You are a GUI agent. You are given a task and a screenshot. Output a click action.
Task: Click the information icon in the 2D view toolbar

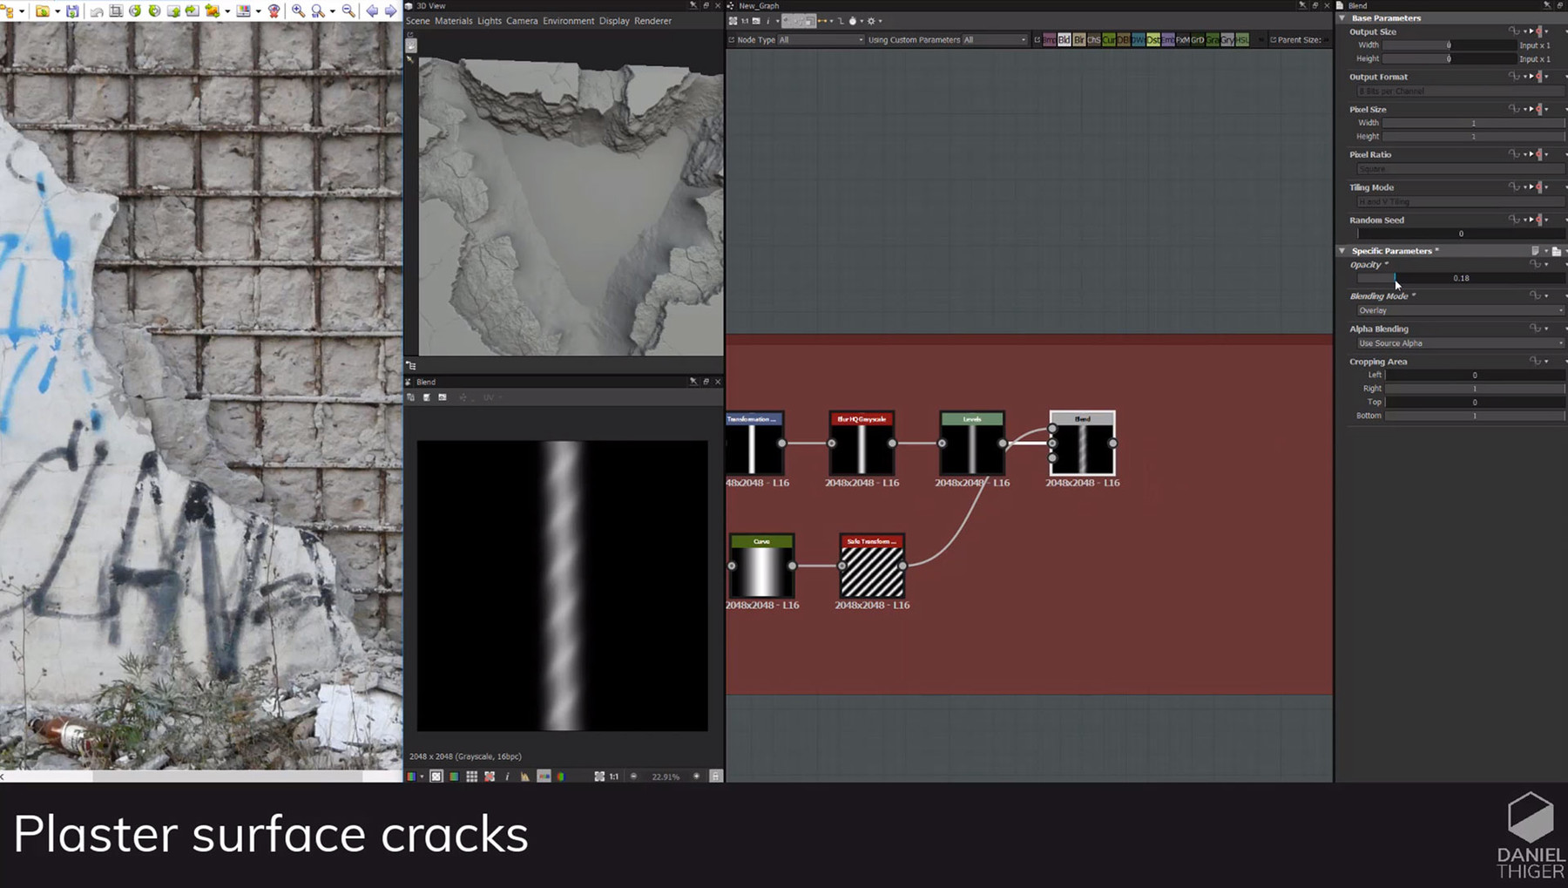pos(507,776)
